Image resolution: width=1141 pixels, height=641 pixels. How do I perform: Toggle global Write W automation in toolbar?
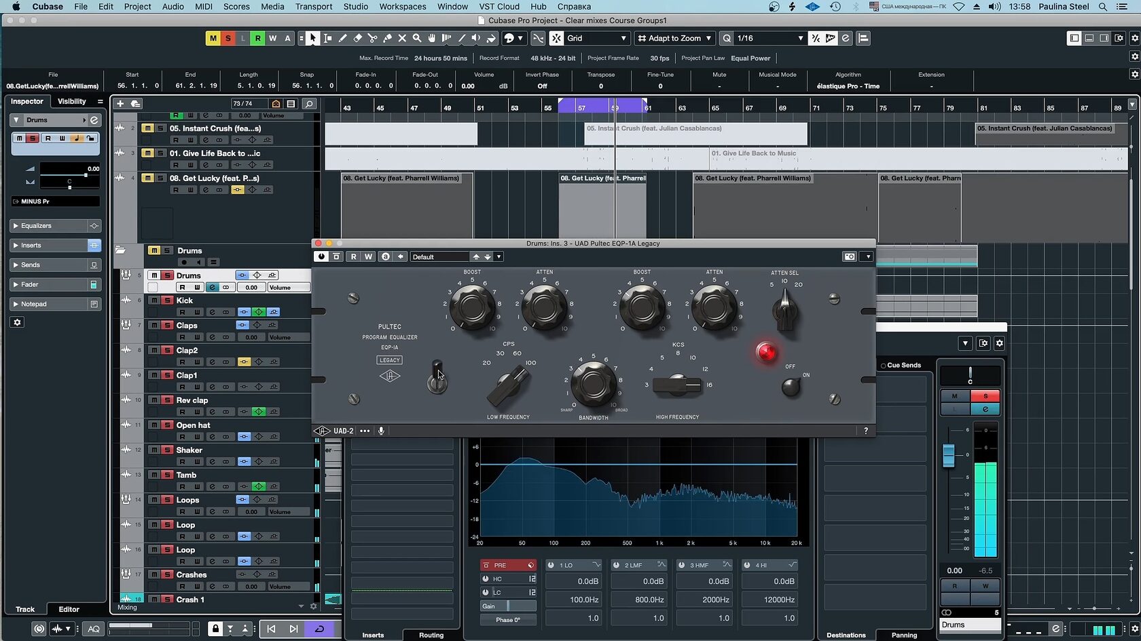point(272,39)
